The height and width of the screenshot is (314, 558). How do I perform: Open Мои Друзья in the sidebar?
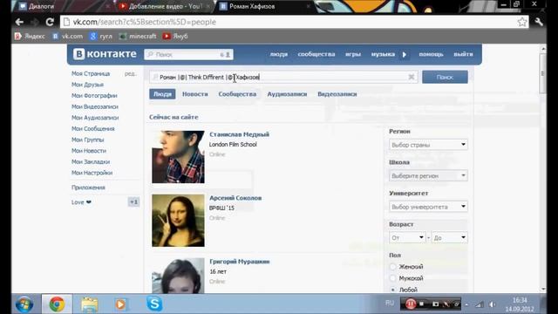tap(87, 85)
